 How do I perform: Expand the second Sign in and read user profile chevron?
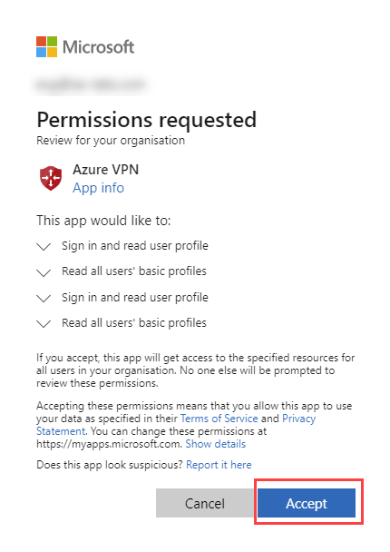tap(44, 298)
